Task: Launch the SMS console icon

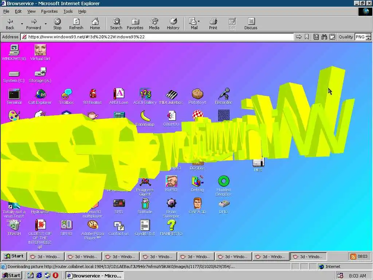Action: coord(119,206)
